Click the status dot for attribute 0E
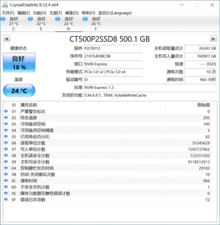The image size is (220, 225). click(6, 193)
